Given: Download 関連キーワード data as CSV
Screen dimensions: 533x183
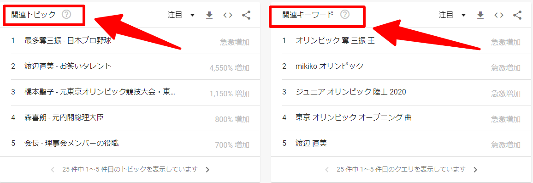Looking at the screenshot, I should click(480, 15).
